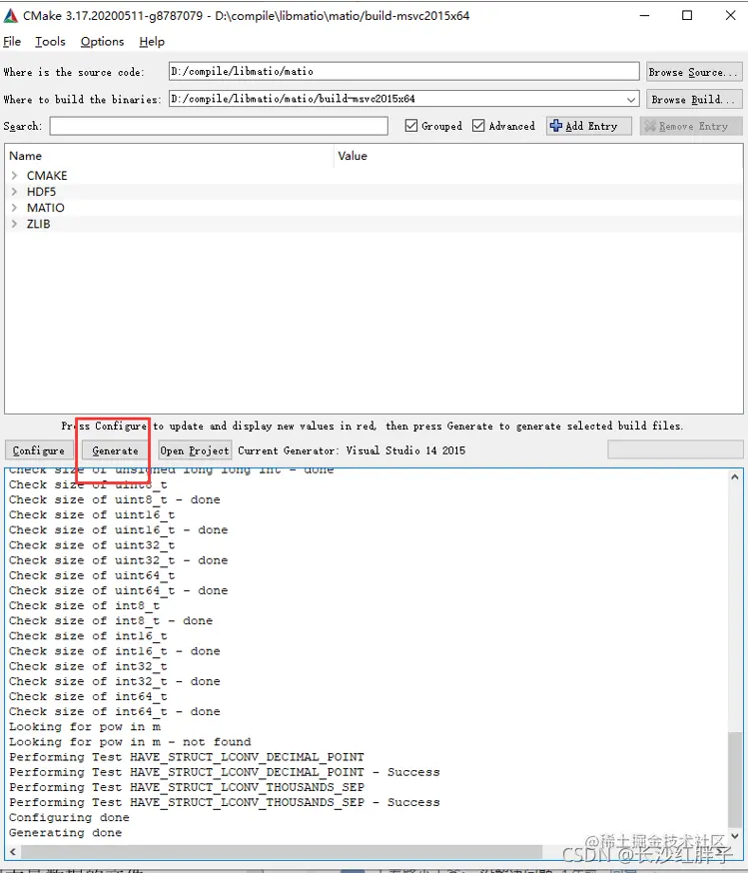This screenshot has height=873, width=748.
Task: Click 'HAVE_STRUCT_LCONV_DECIMAL_POINT - Success' log line
Action: 225,772
